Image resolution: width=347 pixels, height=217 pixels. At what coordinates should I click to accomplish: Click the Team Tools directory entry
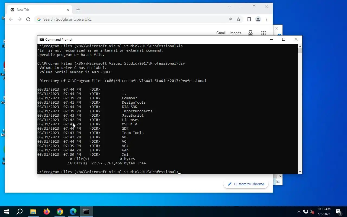133,133
